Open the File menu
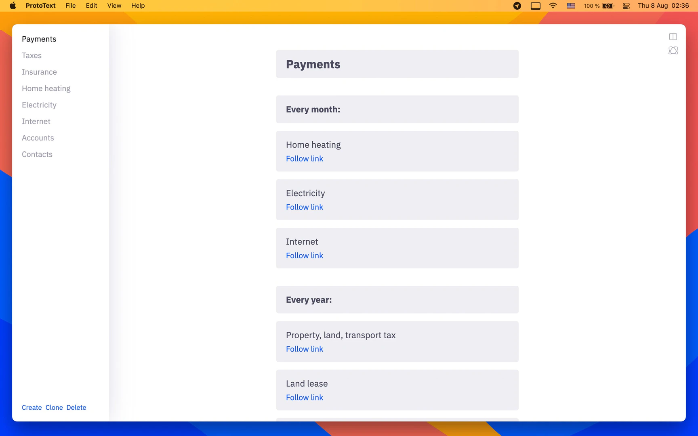698x436 pixels. pos(71,6)
